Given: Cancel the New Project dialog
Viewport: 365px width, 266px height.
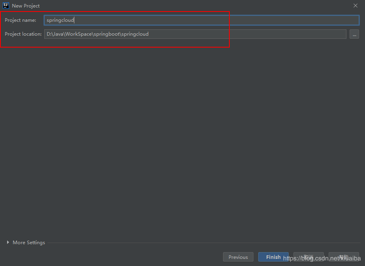Looking at the screenshot, I should click(x=308, y=257).
